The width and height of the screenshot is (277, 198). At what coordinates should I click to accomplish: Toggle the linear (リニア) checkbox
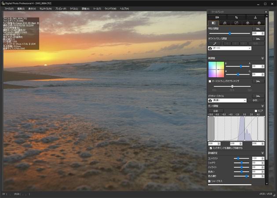pos(256,111)
